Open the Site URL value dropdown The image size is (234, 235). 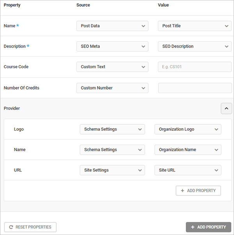point(188,170)
